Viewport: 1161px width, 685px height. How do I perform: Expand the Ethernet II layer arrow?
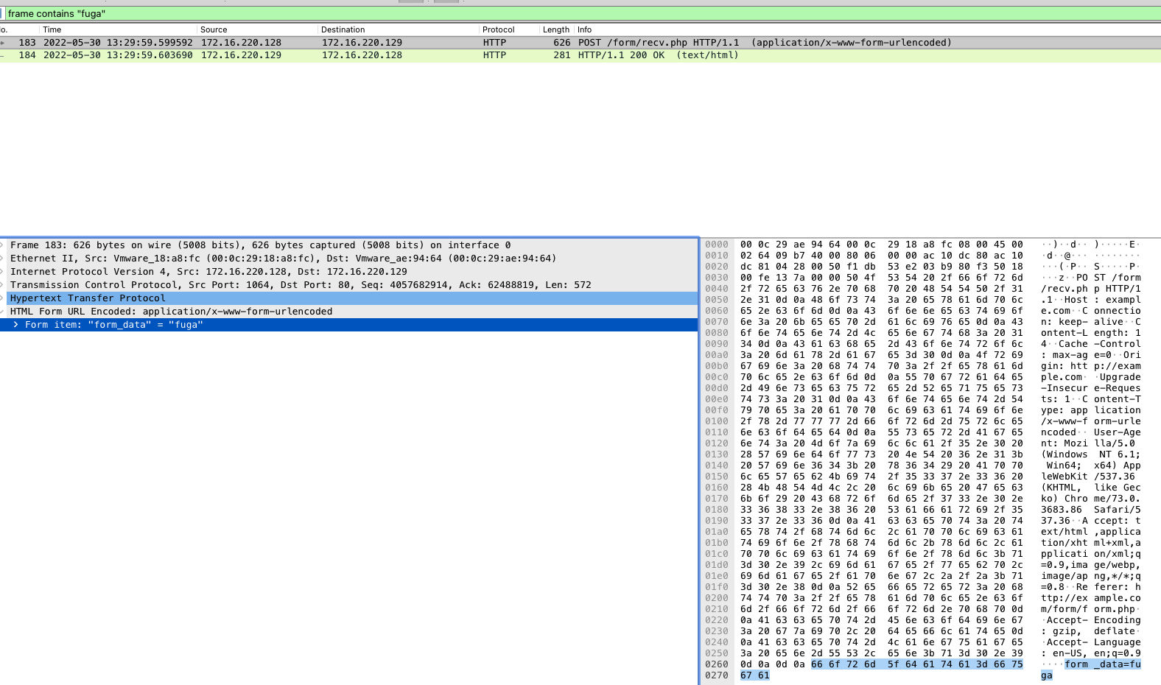click(x=3, y=259)
